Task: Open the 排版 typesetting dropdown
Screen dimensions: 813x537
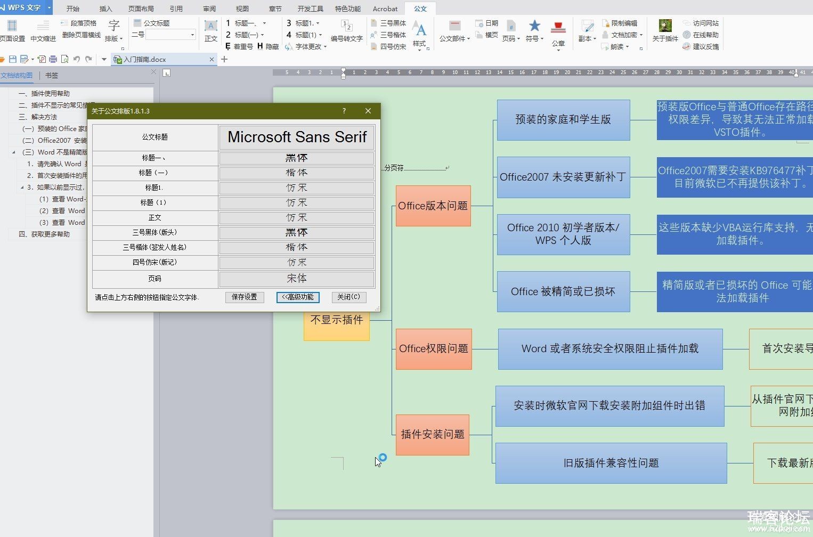Action: (x=113, y=31)
